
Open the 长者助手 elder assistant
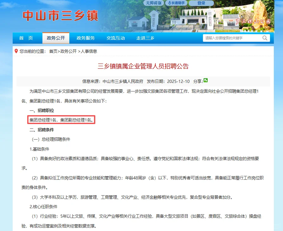(177, 3)
